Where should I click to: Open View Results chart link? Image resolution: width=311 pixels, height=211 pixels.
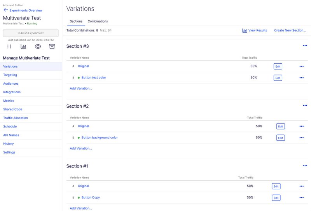pyautogui.click(x=255, y=30)
